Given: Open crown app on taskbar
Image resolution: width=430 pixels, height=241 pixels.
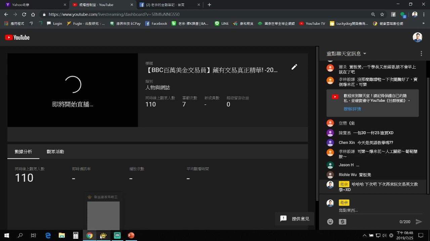Looking at the screenshot, I should pyautogui.click(x=103, y=235).
